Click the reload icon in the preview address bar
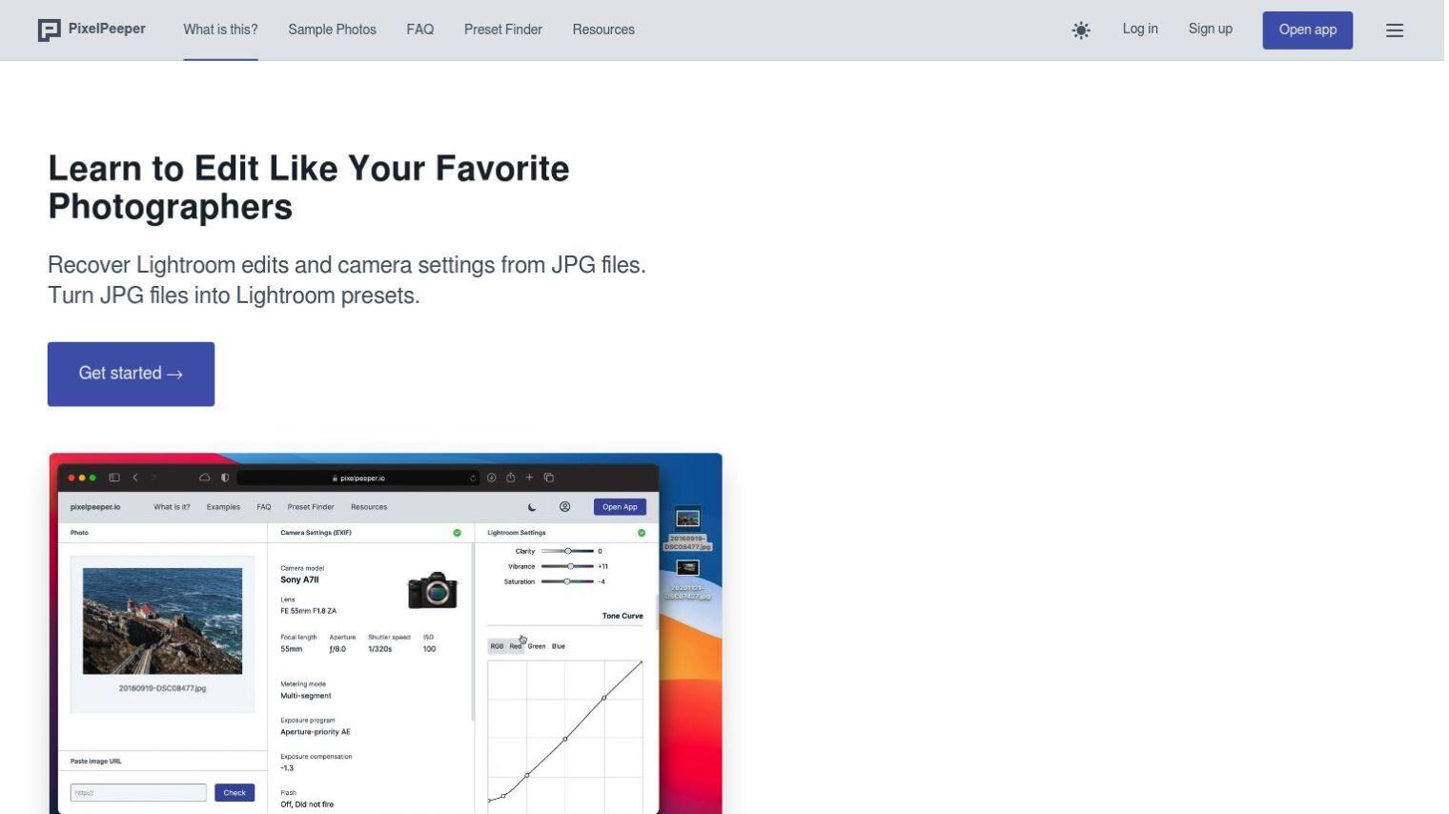This screenshot has height=814, width=1449. click(x=472, y=478)
